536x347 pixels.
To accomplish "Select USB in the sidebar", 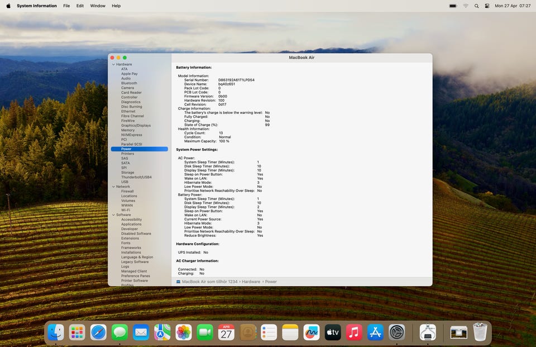I will pos(125,182).
